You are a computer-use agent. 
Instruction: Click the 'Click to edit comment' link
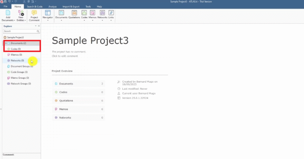65,56
